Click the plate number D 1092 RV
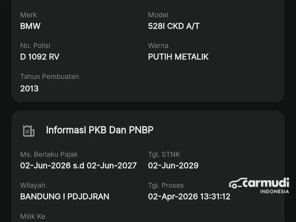Viewport: 296px width, 222px height. pyautogui.click(x=40, y=57)
